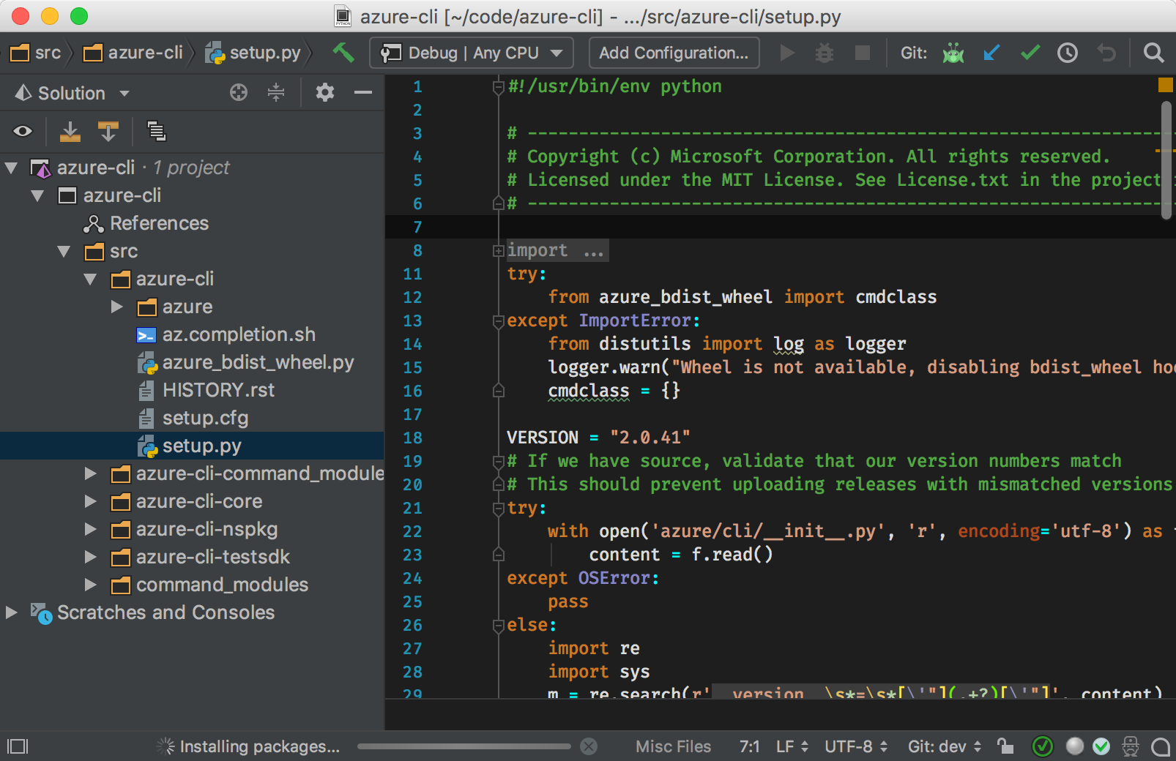The height and width of the screenshot is (761, 1176).
Task: Click the green Build hammer icon
Action: (343, 53)
